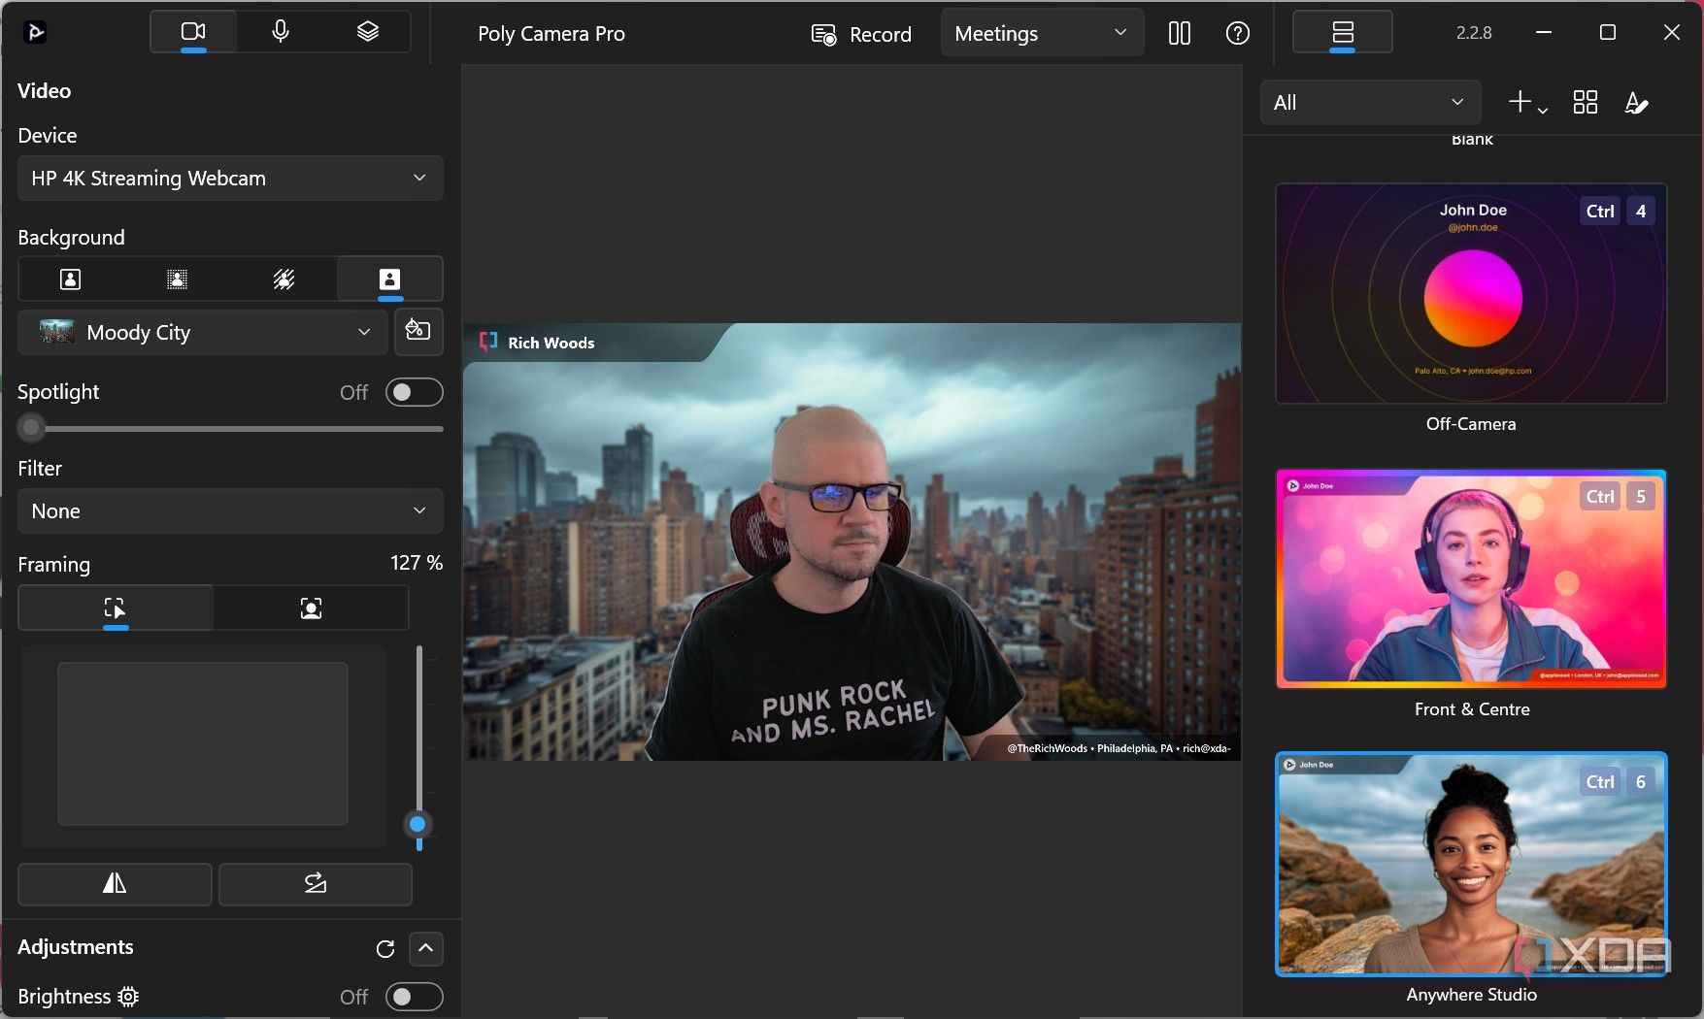
Task: Click the Spotlight intensity slider handle
Action: pos(32,427)
